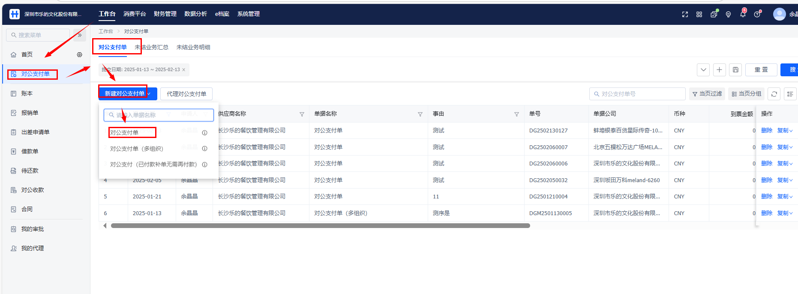Screen dimensions: 798x294
Task: Expand the filter panel chevron button
Action: coord(703,70)
